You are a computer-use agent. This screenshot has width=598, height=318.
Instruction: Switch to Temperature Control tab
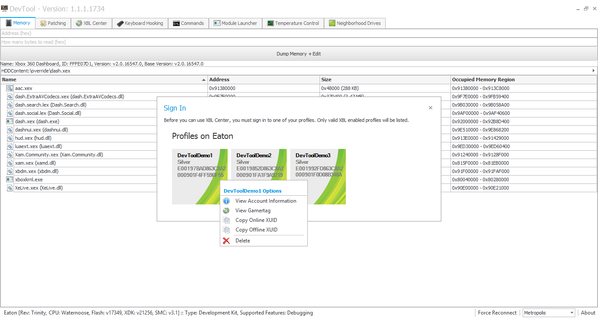pyautogui.click(x=293, y=23)
